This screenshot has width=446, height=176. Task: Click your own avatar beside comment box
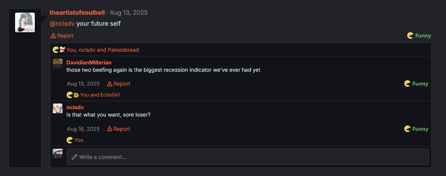[58, 154]
